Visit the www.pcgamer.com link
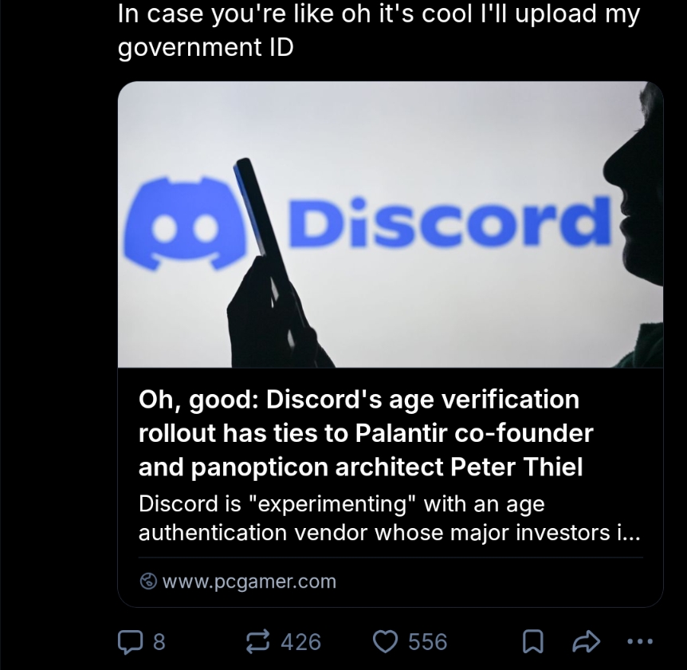This screenshot has width=687, height=670. click(249, 581)
